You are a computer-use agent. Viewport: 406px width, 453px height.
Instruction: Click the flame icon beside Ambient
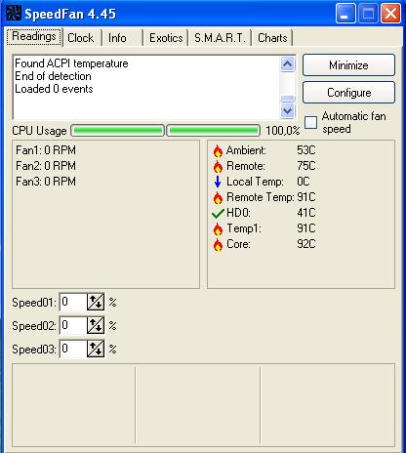coord(218,150)
